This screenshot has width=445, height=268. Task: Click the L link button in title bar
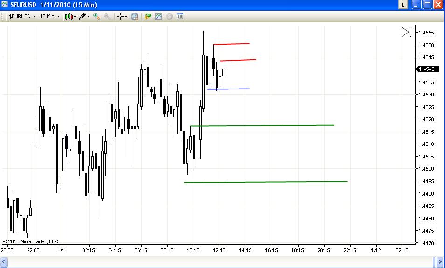coord(403,5)
